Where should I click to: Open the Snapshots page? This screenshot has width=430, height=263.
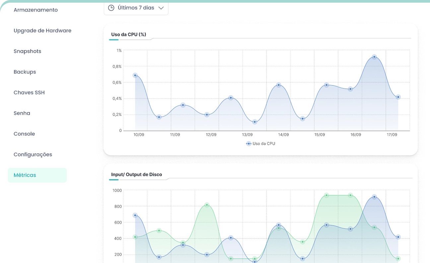point(27,51)
